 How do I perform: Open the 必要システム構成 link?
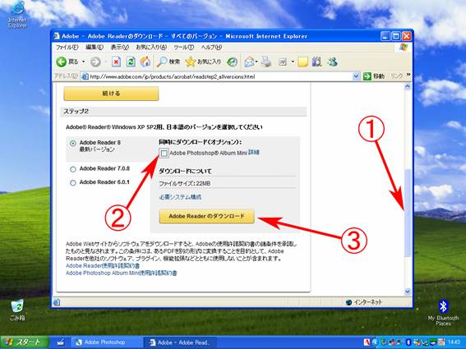coord(180,197)
